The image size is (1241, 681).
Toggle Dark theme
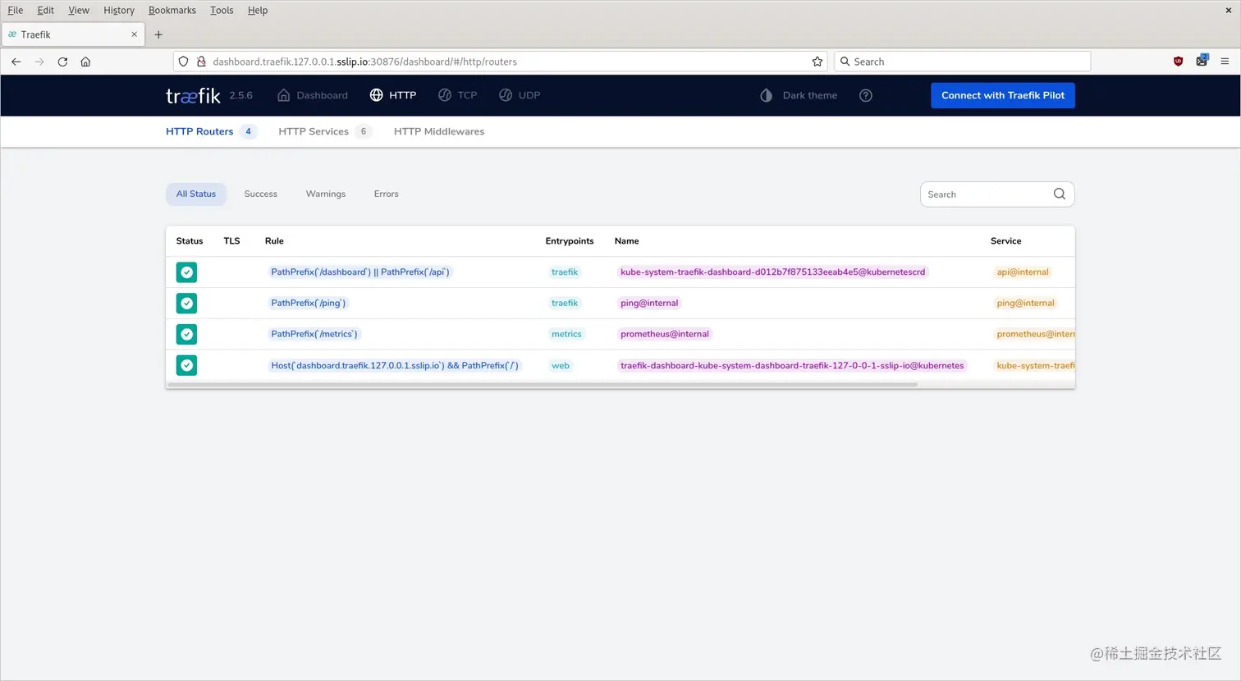(799, 95)
